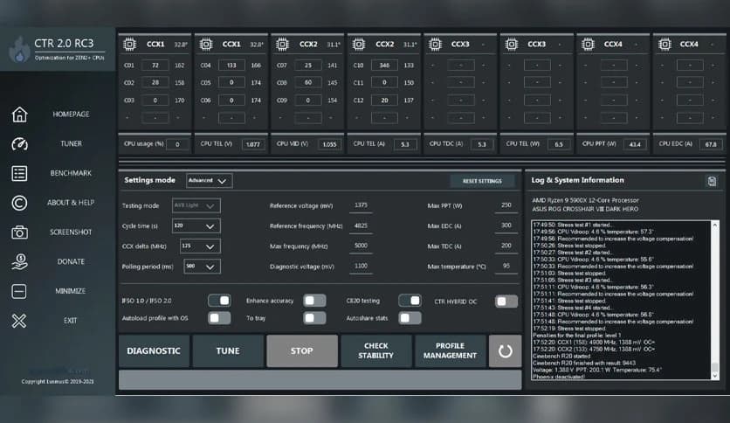Open the Testing mode dropdown

(x=196, y=205)
